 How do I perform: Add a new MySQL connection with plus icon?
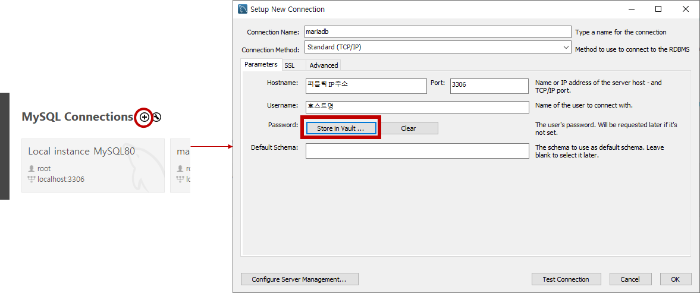(x=144, y=117)
